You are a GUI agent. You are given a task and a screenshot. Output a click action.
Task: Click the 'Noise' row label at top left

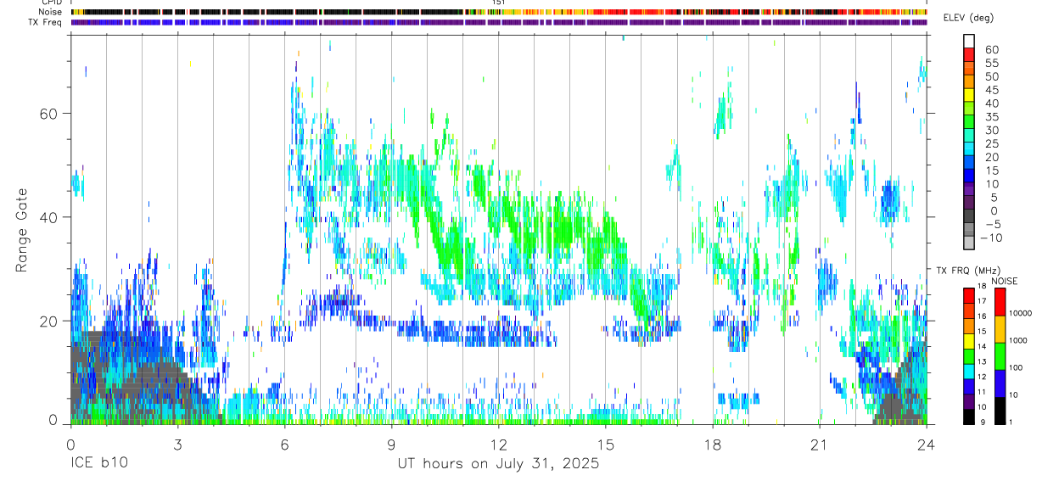(x=50, y=12)
